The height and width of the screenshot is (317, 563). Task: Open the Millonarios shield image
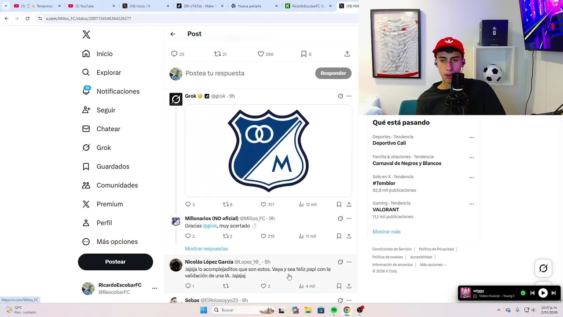click(x=268, y=151)
